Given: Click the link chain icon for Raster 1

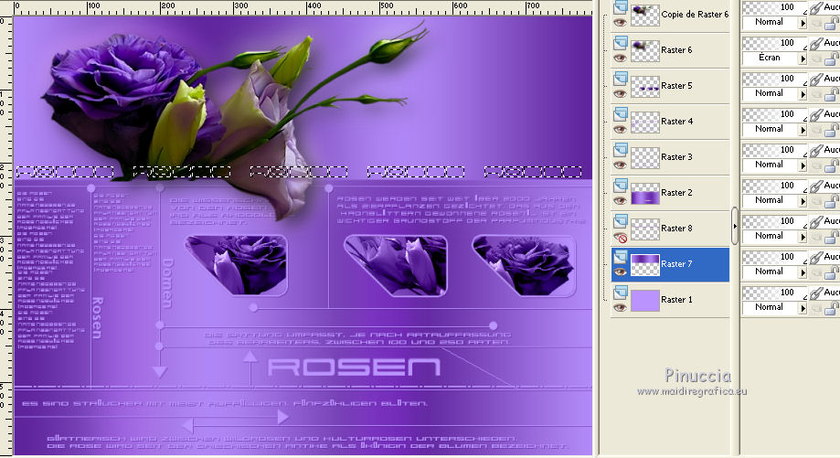Looking at the screenshot, I should (x=816, y=293).
